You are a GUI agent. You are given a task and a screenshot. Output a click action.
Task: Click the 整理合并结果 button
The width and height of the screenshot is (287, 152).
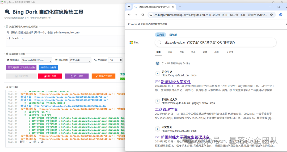point(103,76)
